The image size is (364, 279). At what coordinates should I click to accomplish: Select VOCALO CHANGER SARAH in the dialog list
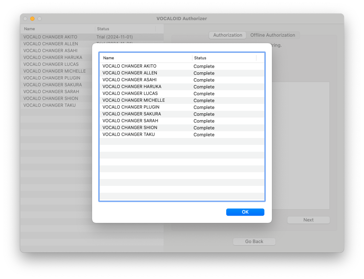130,121
